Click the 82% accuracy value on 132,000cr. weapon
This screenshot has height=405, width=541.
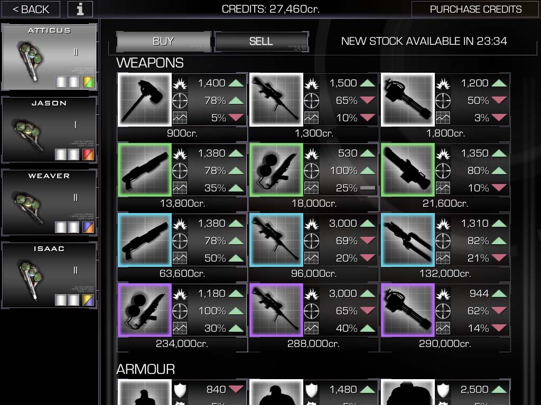tap(478, 240)
